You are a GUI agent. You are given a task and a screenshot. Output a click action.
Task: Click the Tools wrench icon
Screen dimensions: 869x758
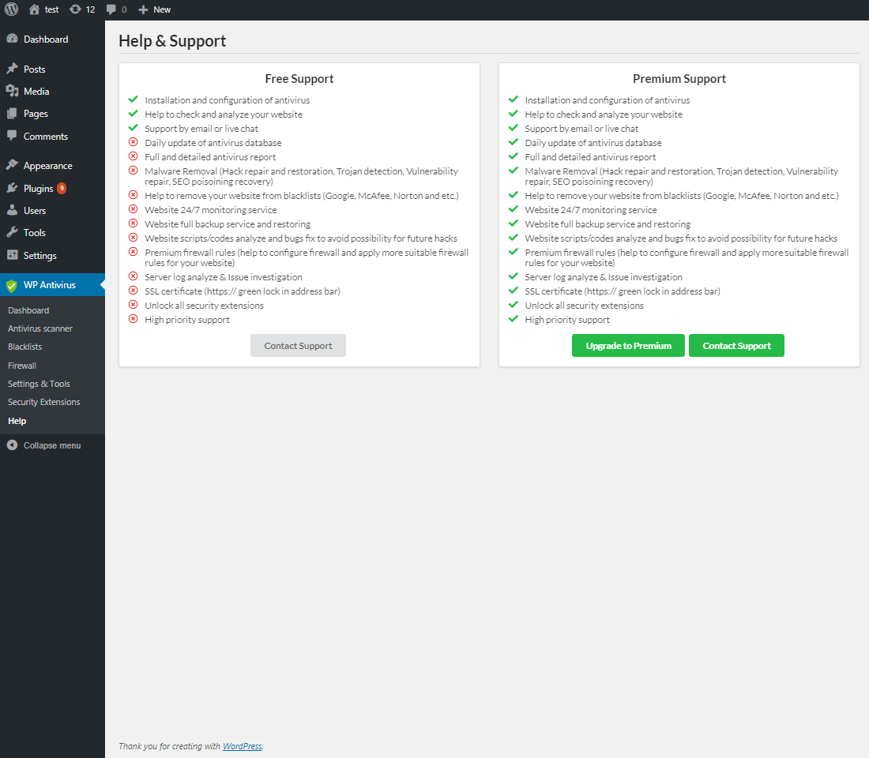pos(12,232)
